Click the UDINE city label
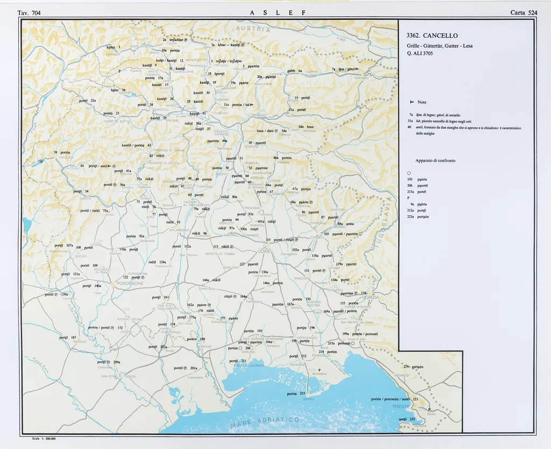 click(264, 251)
